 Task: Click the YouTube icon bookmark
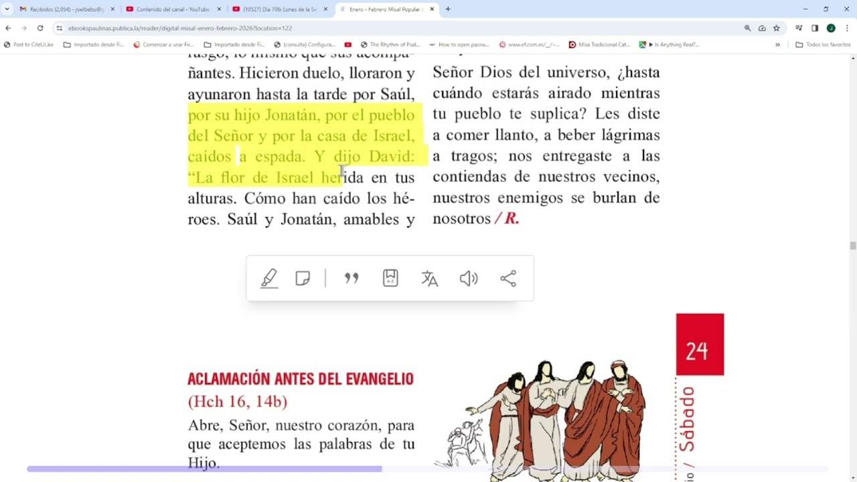(348, 45)
